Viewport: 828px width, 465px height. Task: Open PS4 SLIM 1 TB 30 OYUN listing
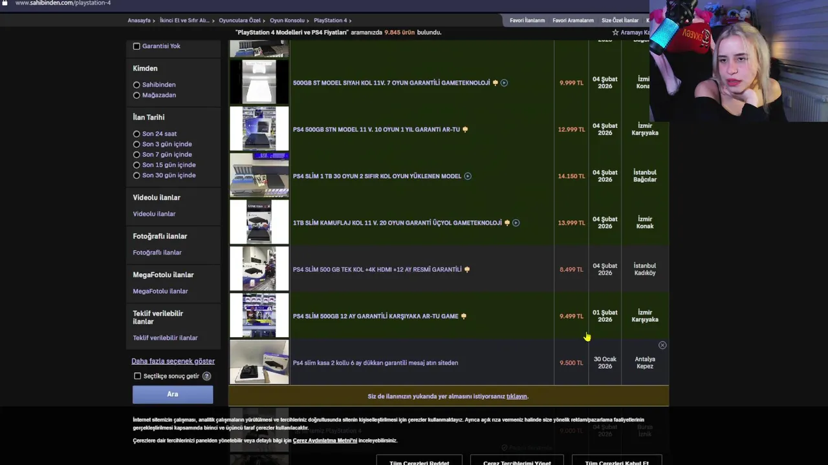pyautogui.click(x=377, y=176)
